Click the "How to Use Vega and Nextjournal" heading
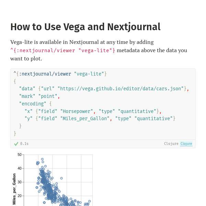The image size is (206, 206). pos(85,27)
